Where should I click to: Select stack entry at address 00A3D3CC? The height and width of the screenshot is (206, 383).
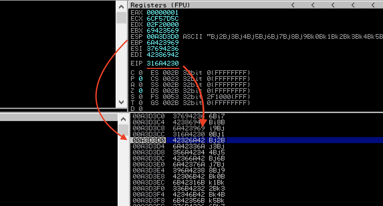[x=188, y=134]
